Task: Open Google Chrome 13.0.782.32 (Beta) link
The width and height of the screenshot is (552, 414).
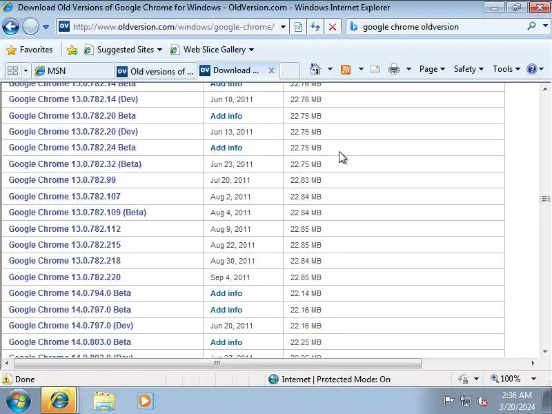Action: click(x=75, y=164)
